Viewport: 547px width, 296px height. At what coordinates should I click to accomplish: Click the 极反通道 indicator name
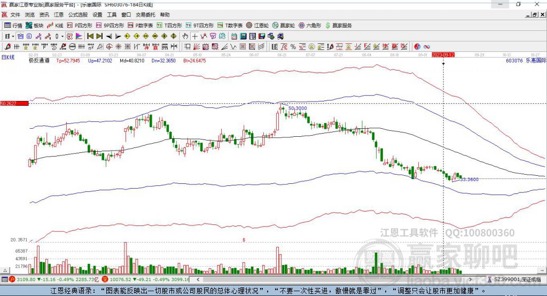(39, 60)
